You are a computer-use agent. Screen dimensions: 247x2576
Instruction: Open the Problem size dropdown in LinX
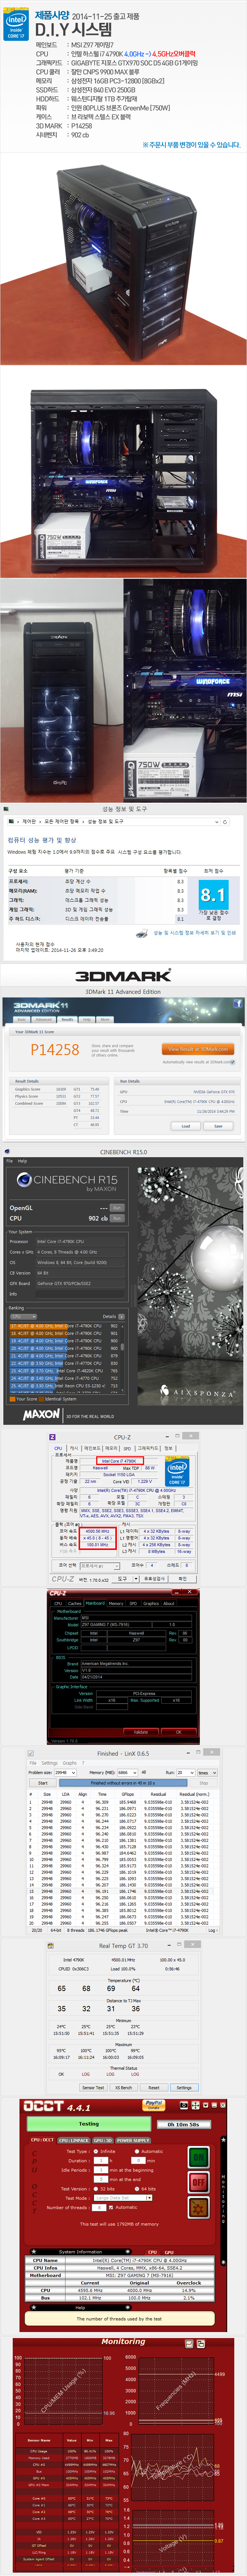point(66,1772)
